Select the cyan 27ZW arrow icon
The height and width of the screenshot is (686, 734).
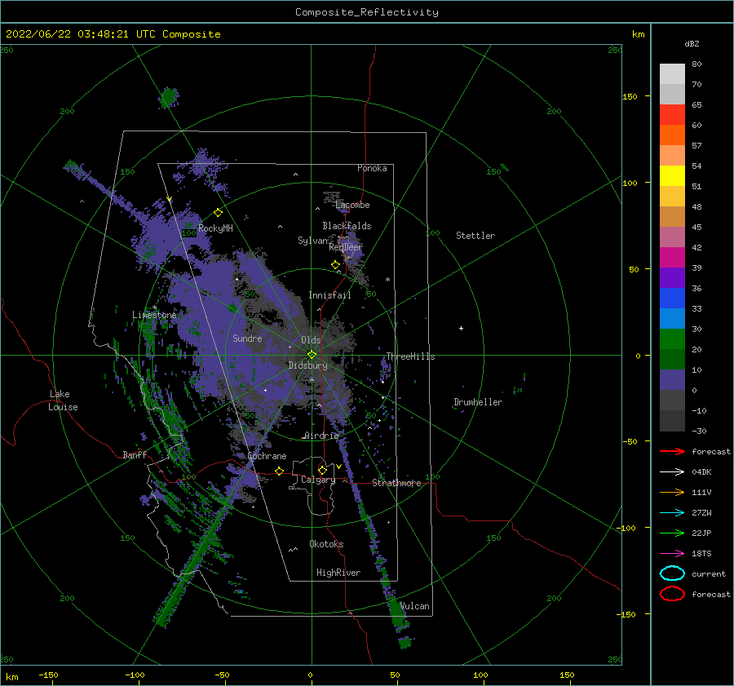click(x=672, y=513)
